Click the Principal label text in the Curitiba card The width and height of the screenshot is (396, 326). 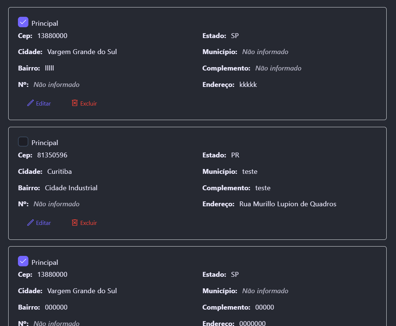45,143
